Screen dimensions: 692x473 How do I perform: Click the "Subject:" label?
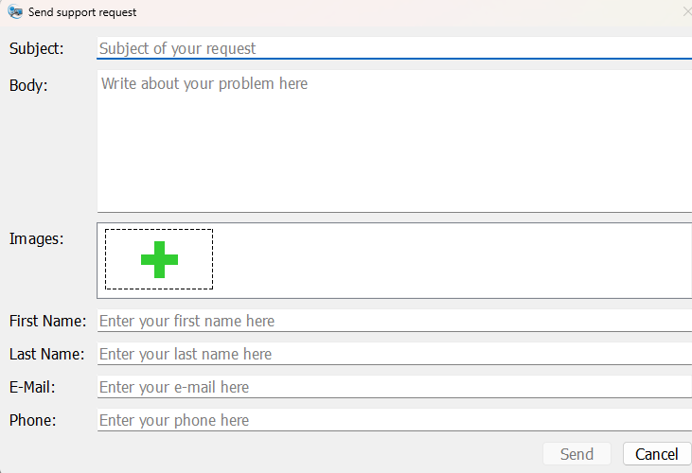click(36, 48)
